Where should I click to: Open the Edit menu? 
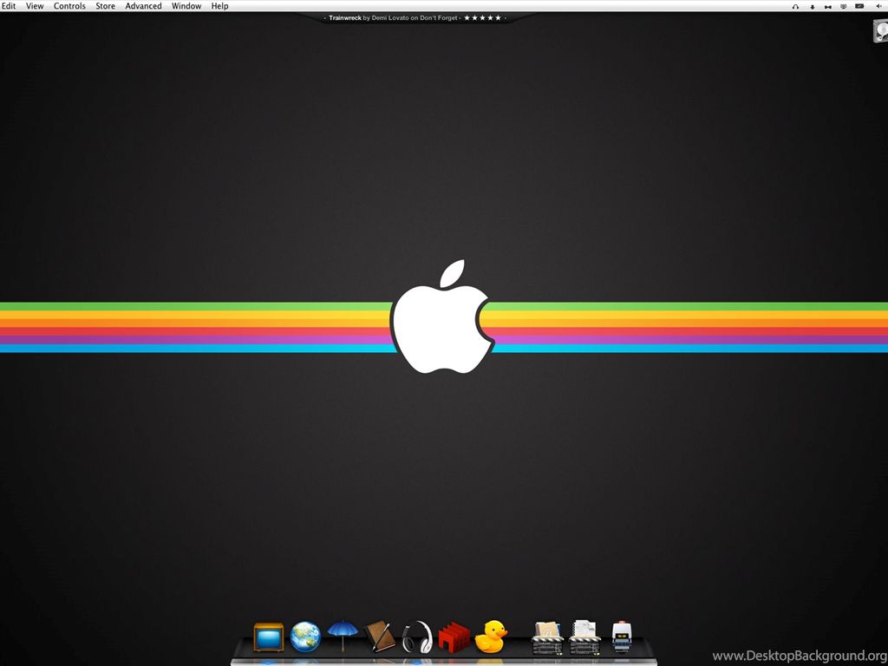coord(8,6)
